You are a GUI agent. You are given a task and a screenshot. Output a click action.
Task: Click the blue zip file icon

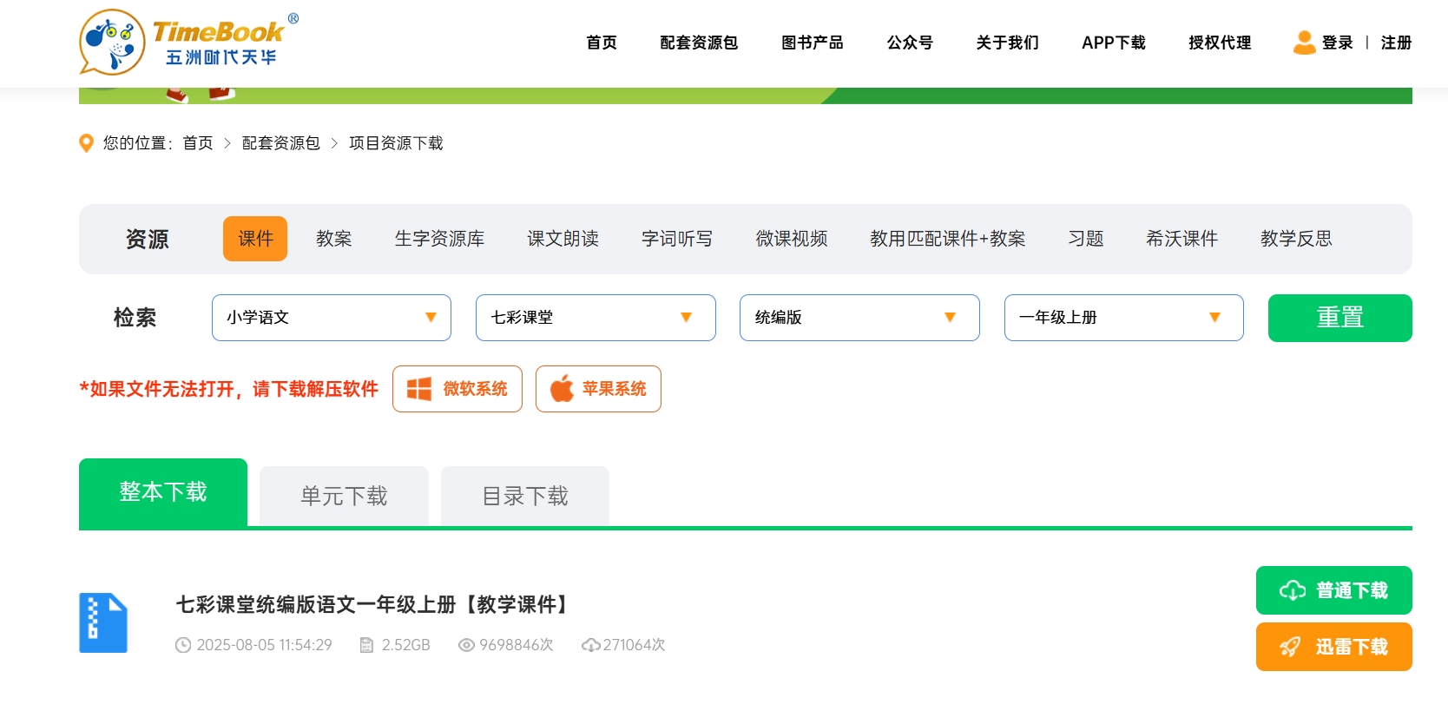[103, 622]
